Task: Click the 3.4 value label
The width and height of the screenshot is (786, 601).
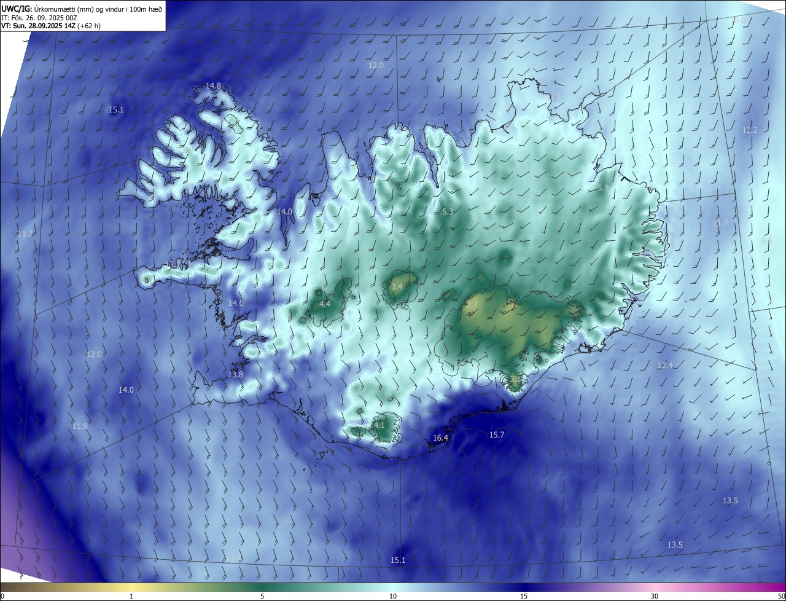Action: (x=397, y=286)
